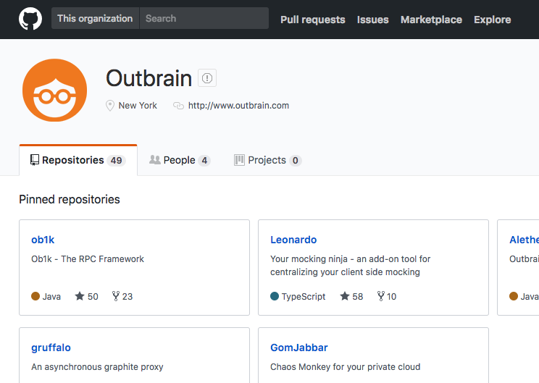Click 'Chaos Monkey for your private cloud' text
Viewport: 539px width, 383px height.
click(x=345, y=367)
